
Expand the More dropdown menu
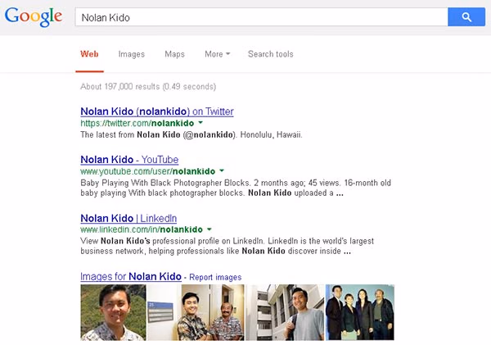[218, 54]
